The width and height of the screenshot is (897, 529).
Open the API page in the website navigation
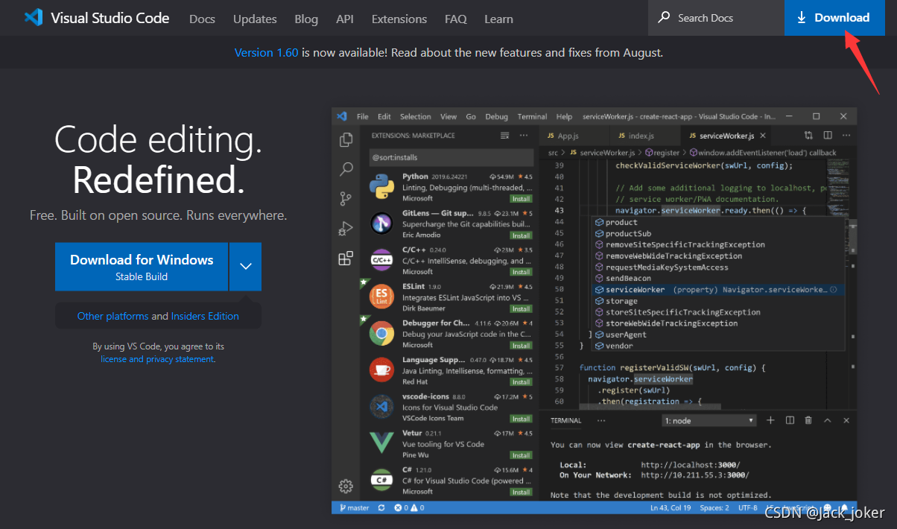pyautogui.click(x=345, y=19)
